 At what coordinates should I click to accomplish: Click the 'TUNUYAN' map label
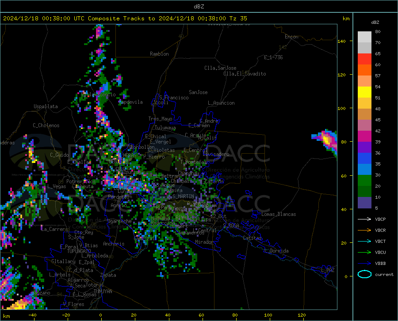103,291
